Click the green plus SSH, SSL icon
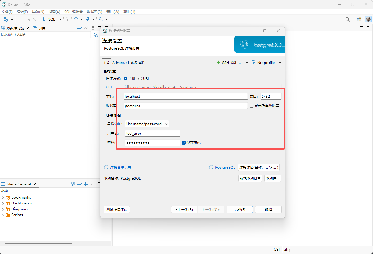This screenshot has height=254, width=373. 219,62
